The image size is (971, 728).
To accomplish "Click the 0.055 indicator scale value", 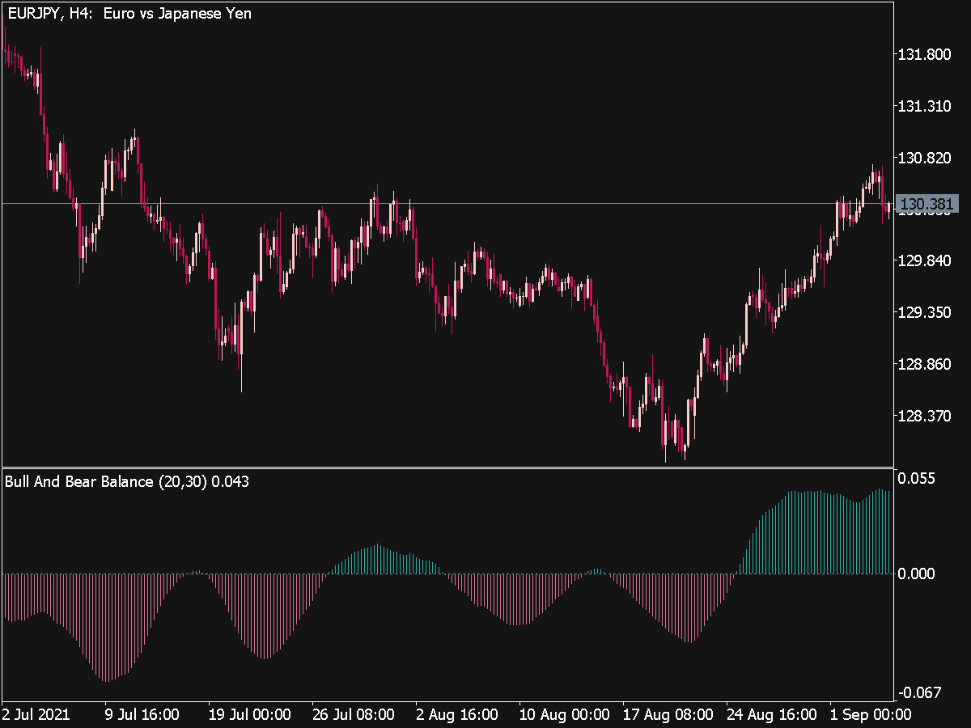I will point(918,479).
